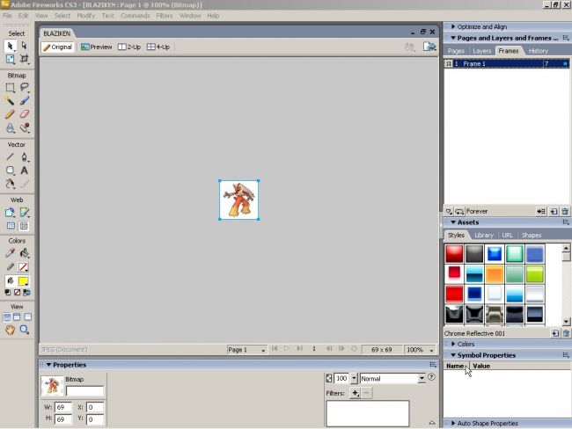Expand the Optimize and Align panel
This screenshot has height=429, width=572.
tap(453, 26)
